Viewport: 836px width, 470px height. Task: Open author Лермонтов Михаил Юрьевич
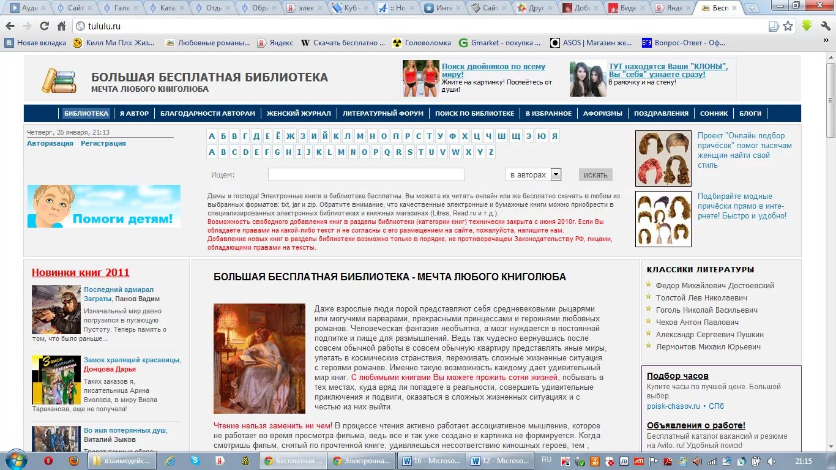pyautogui.click(x=708, y=346)
